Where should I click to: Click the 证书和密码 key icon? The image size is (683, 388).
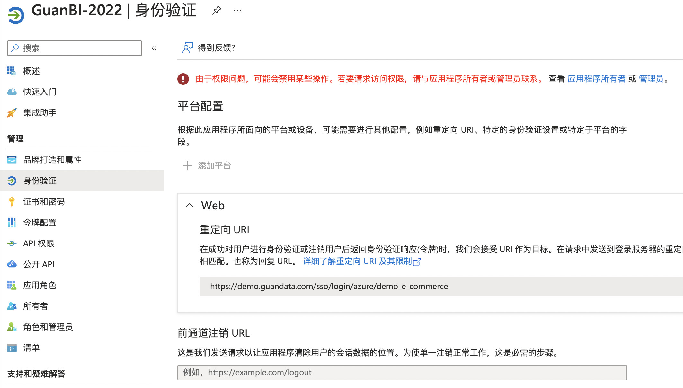(12, 202)
